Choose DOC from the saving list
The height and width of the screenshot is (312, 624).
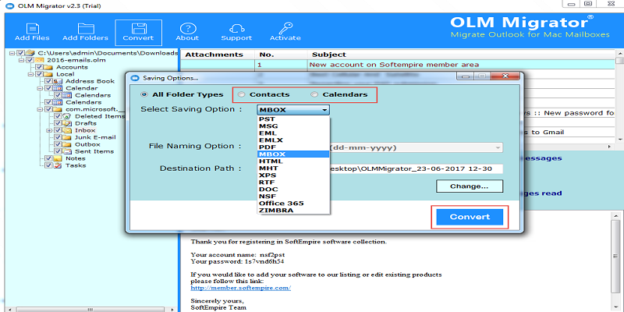pyautogui.click(x=293, y=190)
